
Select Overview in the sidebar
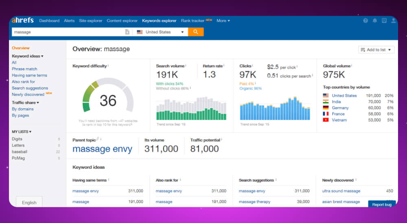[20, 48]
